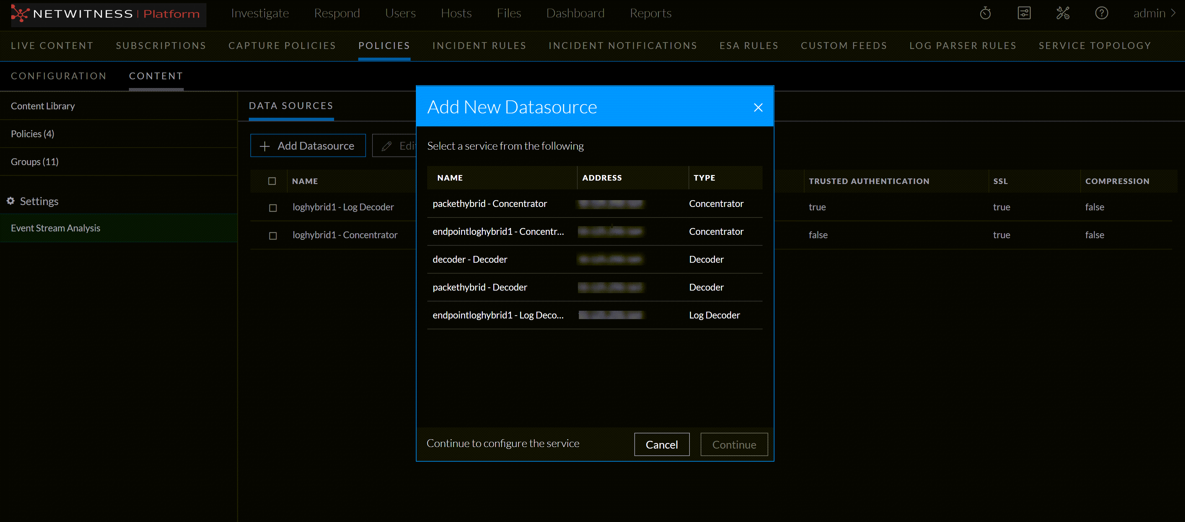Open Settings via the gear icon in sidebar
This screenshot has height=522, width=1185.
click(x=10, y=201)
